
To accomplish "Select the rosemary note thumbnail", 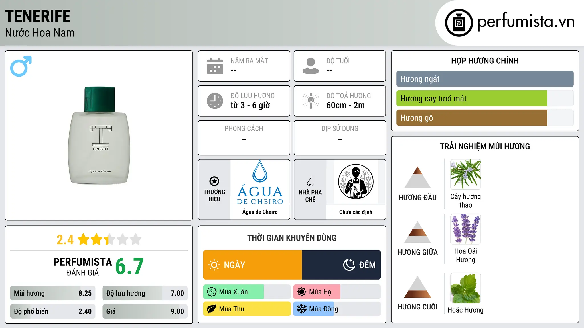I will pos(465,175).
